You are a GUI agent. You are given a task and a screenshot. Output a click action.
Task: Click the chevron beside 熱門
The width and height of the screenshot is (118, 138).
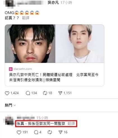coord(15,105)
